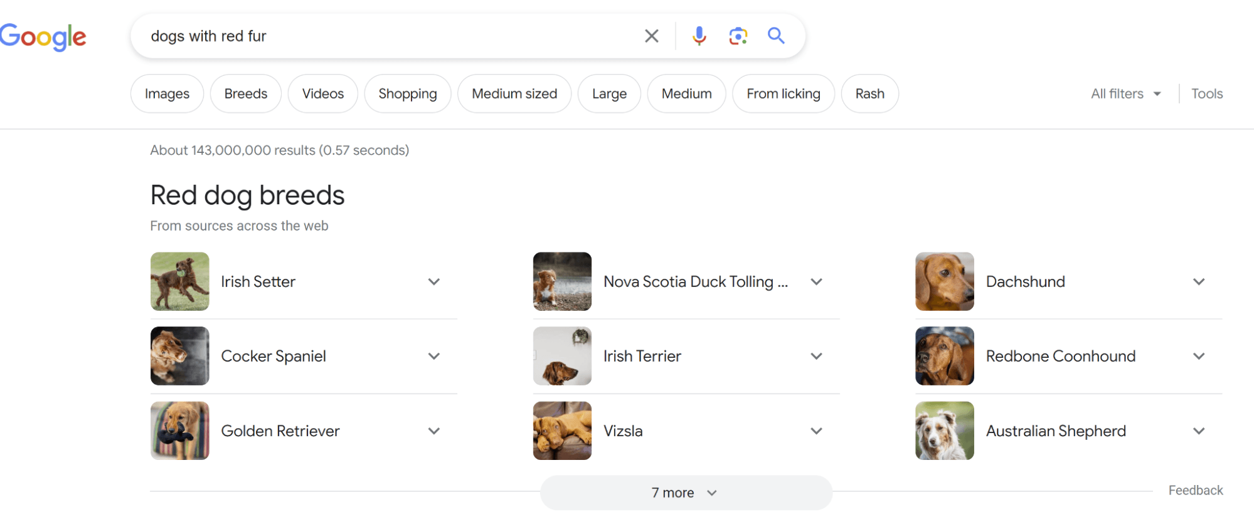Select the Large filter chip
This screenshot has height=527, width=1254.
click(608, 93)
